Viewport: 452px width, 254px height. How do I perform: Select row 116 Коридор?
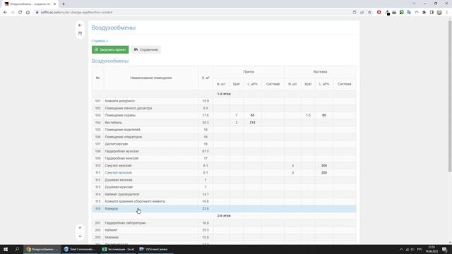point(224,209)
